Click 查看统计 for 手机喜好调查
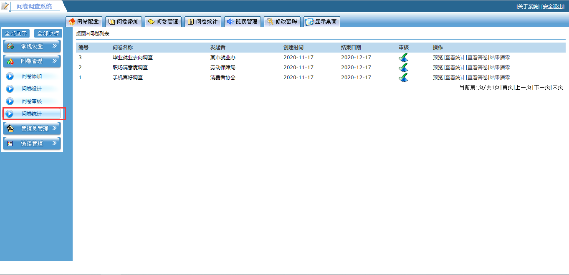This screenshot has width=569, height=275. pyautogui.click(x=455, y=78)
